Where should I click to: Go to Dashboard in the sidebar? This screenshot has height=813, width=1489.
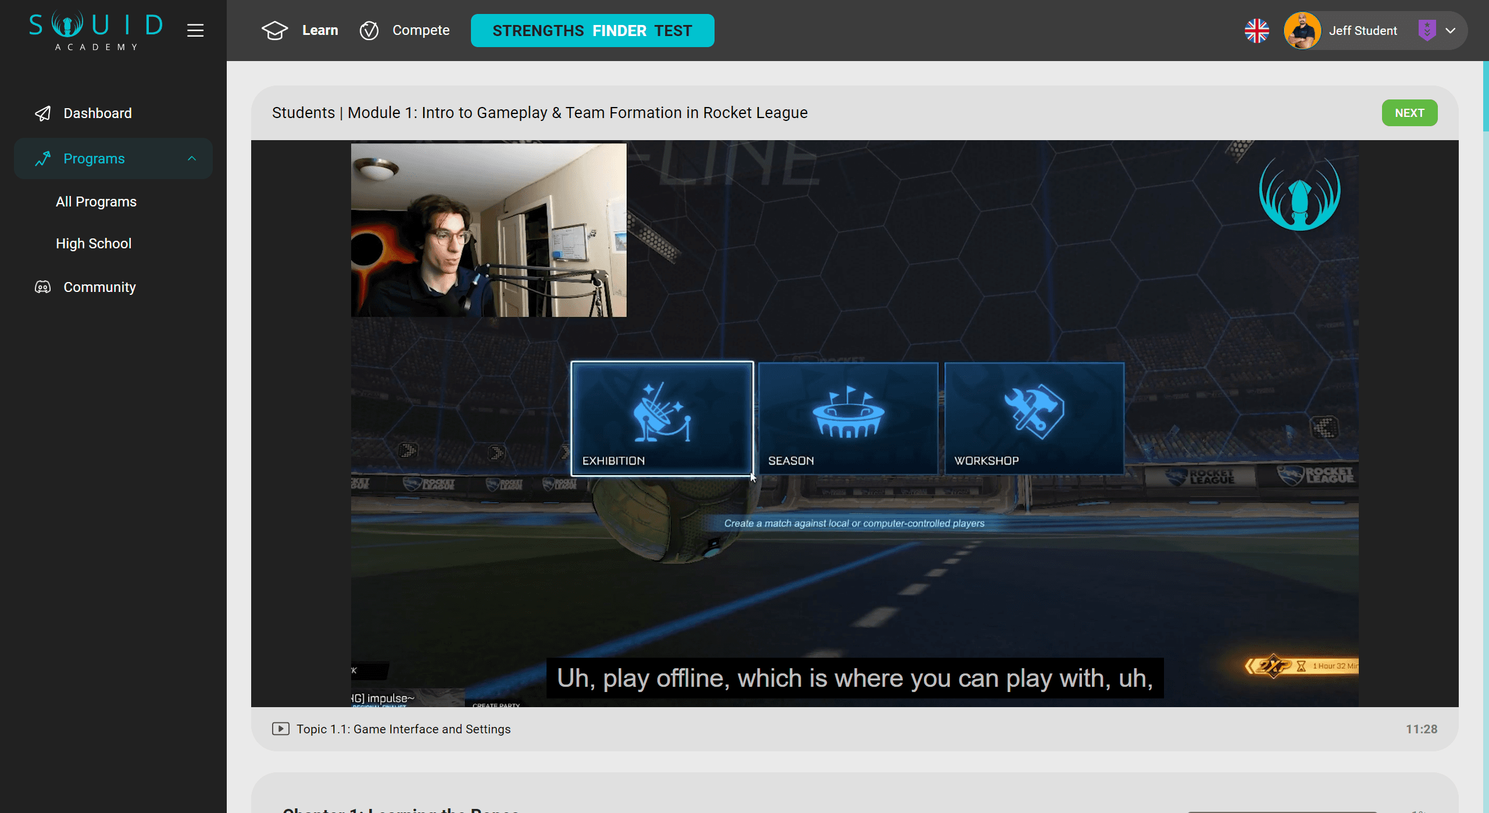pos(98,113)
